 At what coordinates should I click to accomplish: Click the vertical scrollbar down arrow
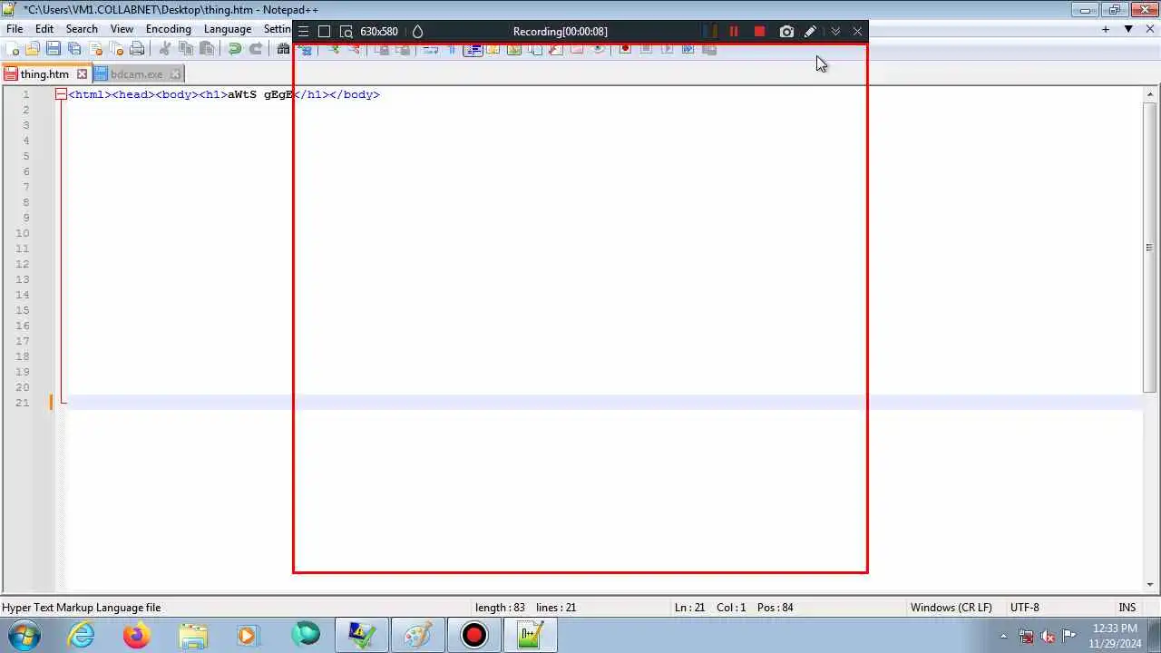pos(1150,585)
